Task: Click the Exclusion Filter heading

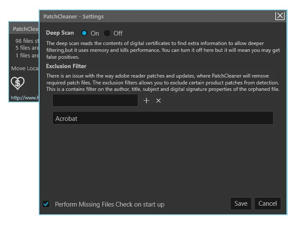Action: pos(66,66)
